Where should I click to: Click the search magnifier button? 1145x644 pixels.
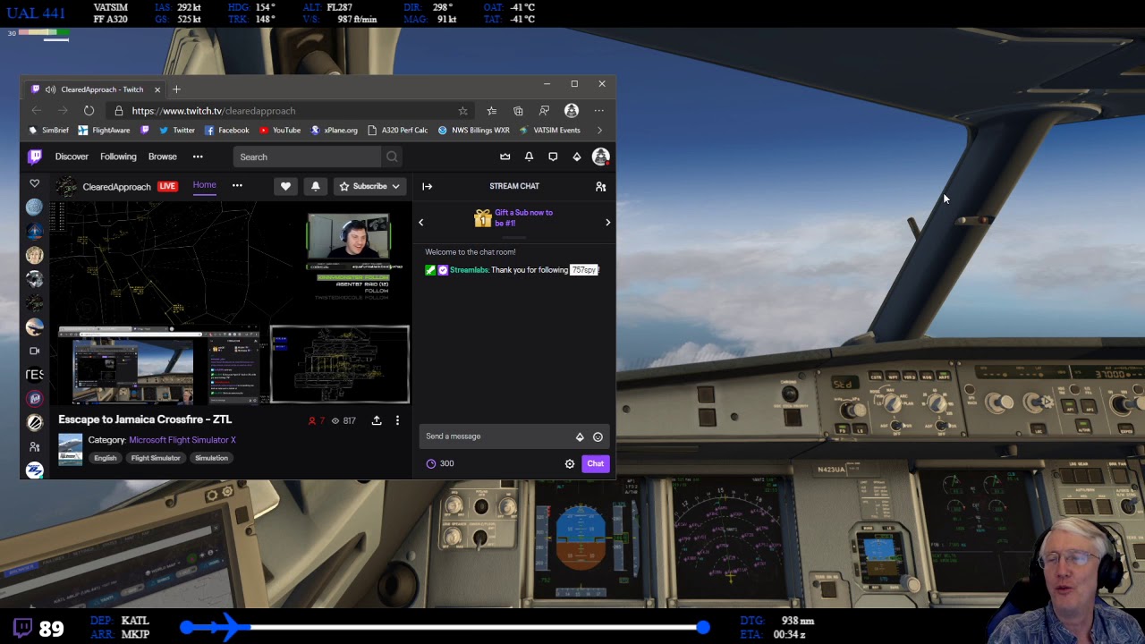click(x=392, y=157)
